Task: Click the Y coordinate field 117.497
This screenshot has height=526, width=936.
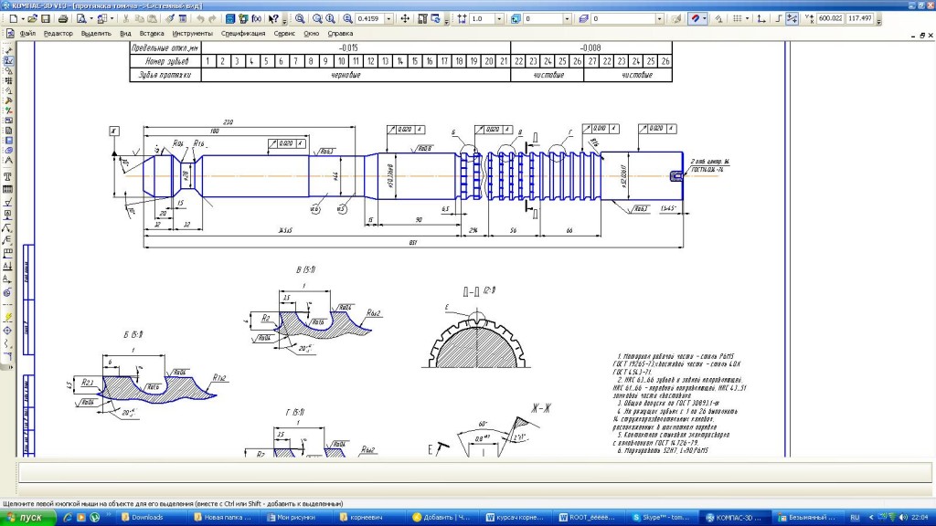Action: coord(860,18)
